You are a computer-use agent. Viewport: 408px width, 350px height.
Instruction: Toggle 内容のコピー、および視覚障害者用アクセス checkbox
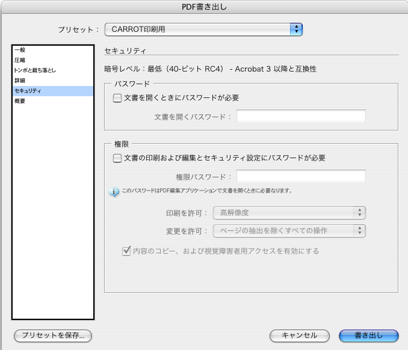click(126, 251)
